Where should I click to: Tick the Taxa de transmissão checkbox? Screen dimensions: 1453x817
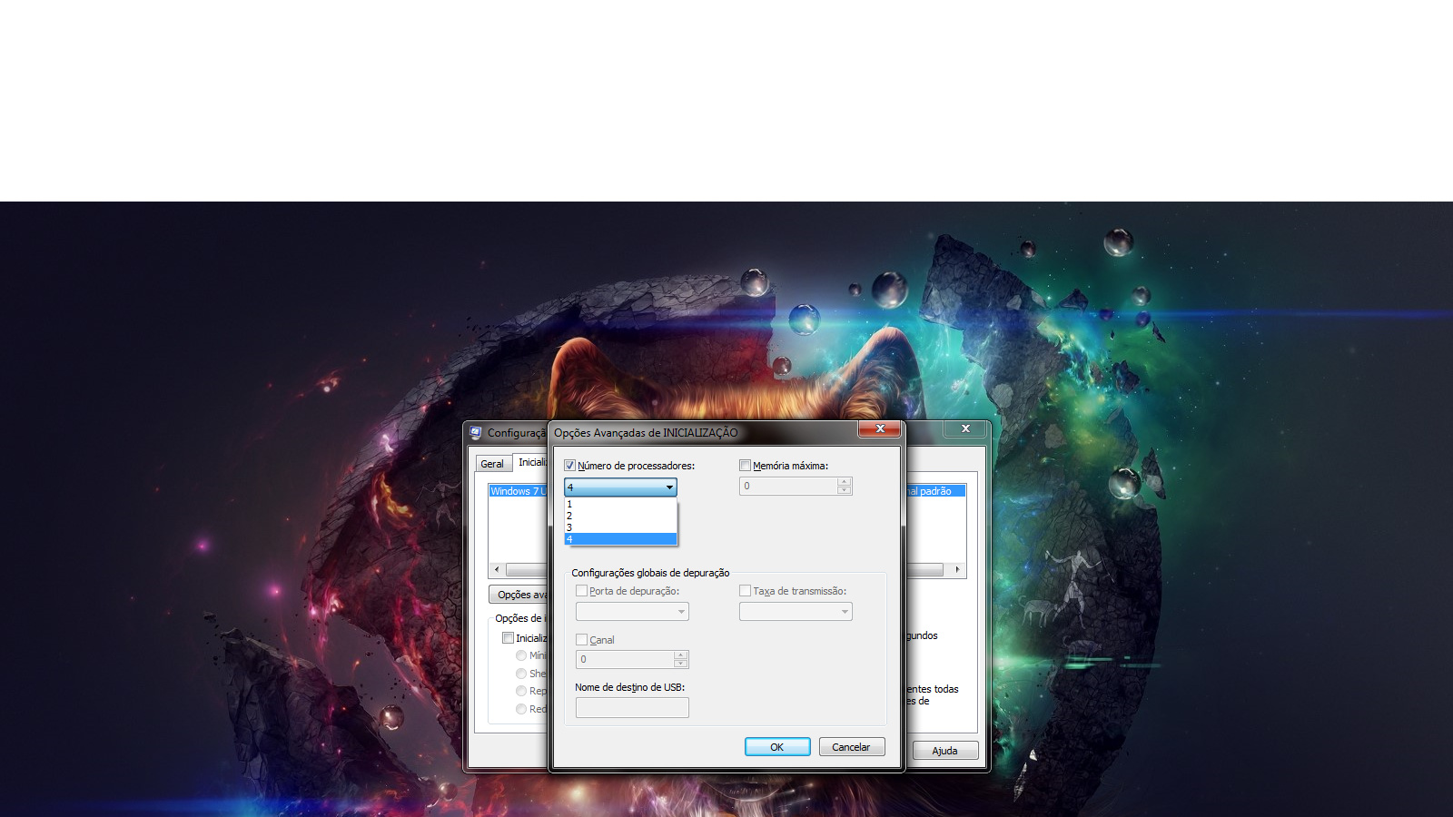tap(745, 591)
